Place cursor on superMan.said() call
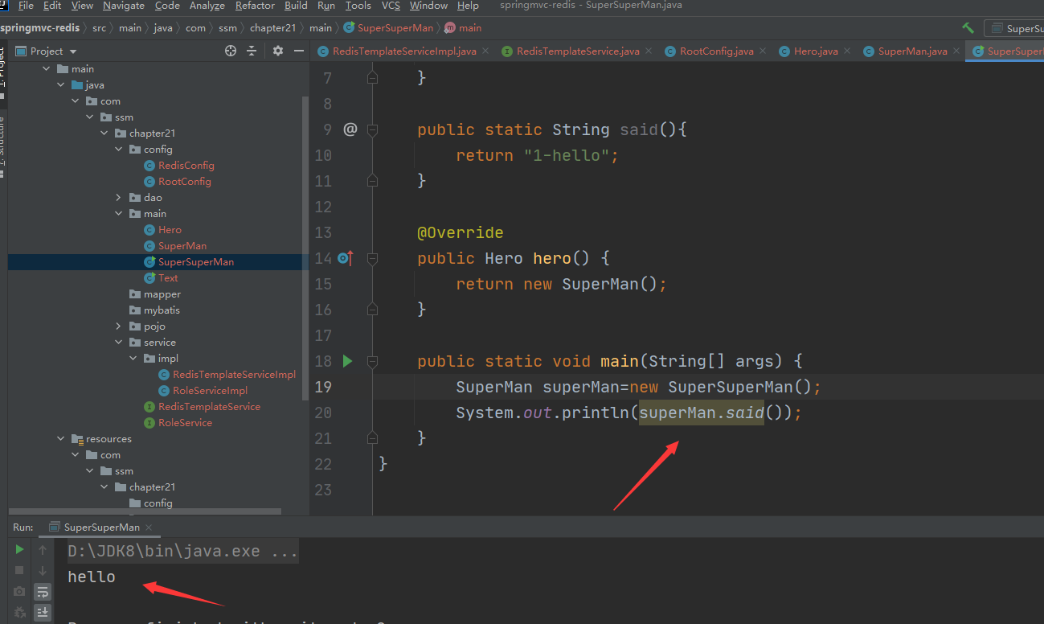The width and height of the screenshot is (1044, 624). [x=701, y=413]
